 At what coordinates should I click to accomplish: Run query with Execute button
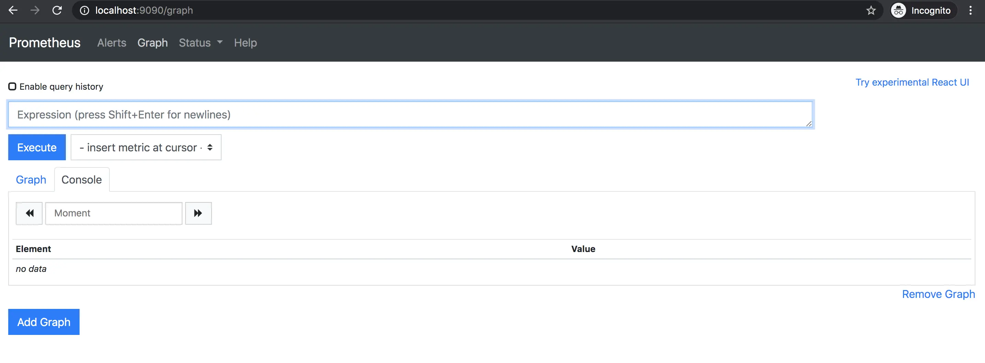(37, 147)
